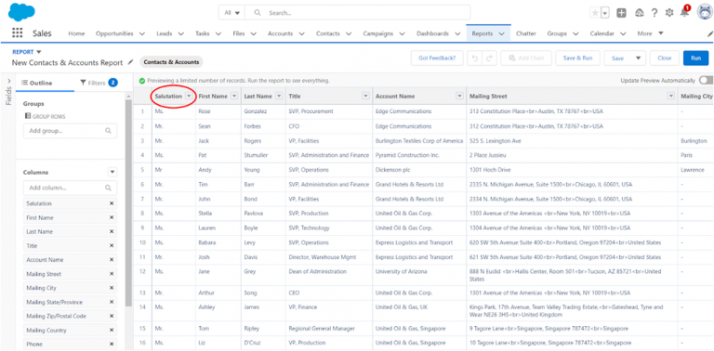Open the More navigation menu
This screenshot has height=351, width=714.
[x=650, y=33]
